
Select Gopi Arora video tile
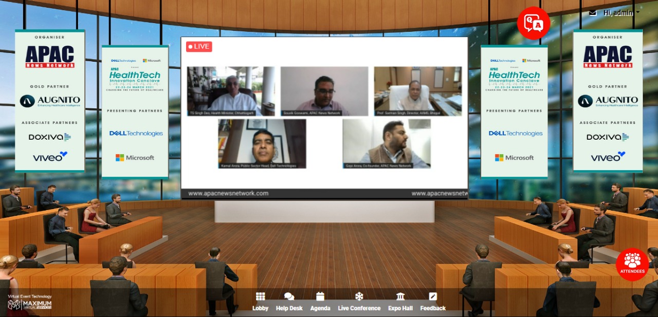coord(387,144)
